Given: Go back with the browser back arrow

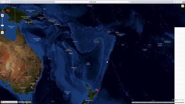Looking at the screenshot, I should click(x=2, y=2).
